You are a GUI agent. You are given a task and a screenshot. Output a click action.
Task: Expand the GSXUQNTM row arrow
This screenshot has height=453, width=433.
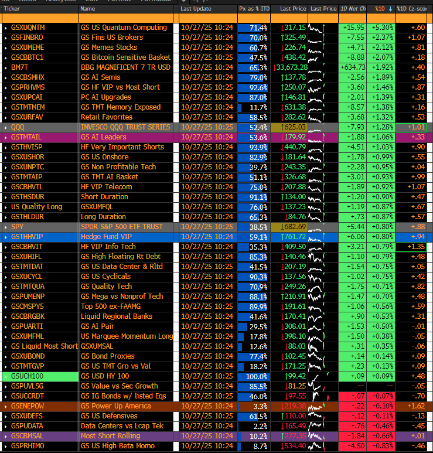pyautogui.click(x=6, y=28)
